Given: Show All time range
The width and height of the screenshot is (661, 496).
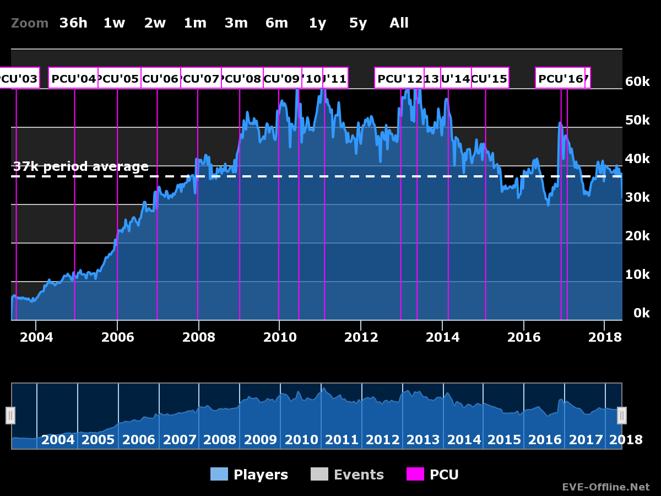Looking at the screenshot, I should click(399, 23).
